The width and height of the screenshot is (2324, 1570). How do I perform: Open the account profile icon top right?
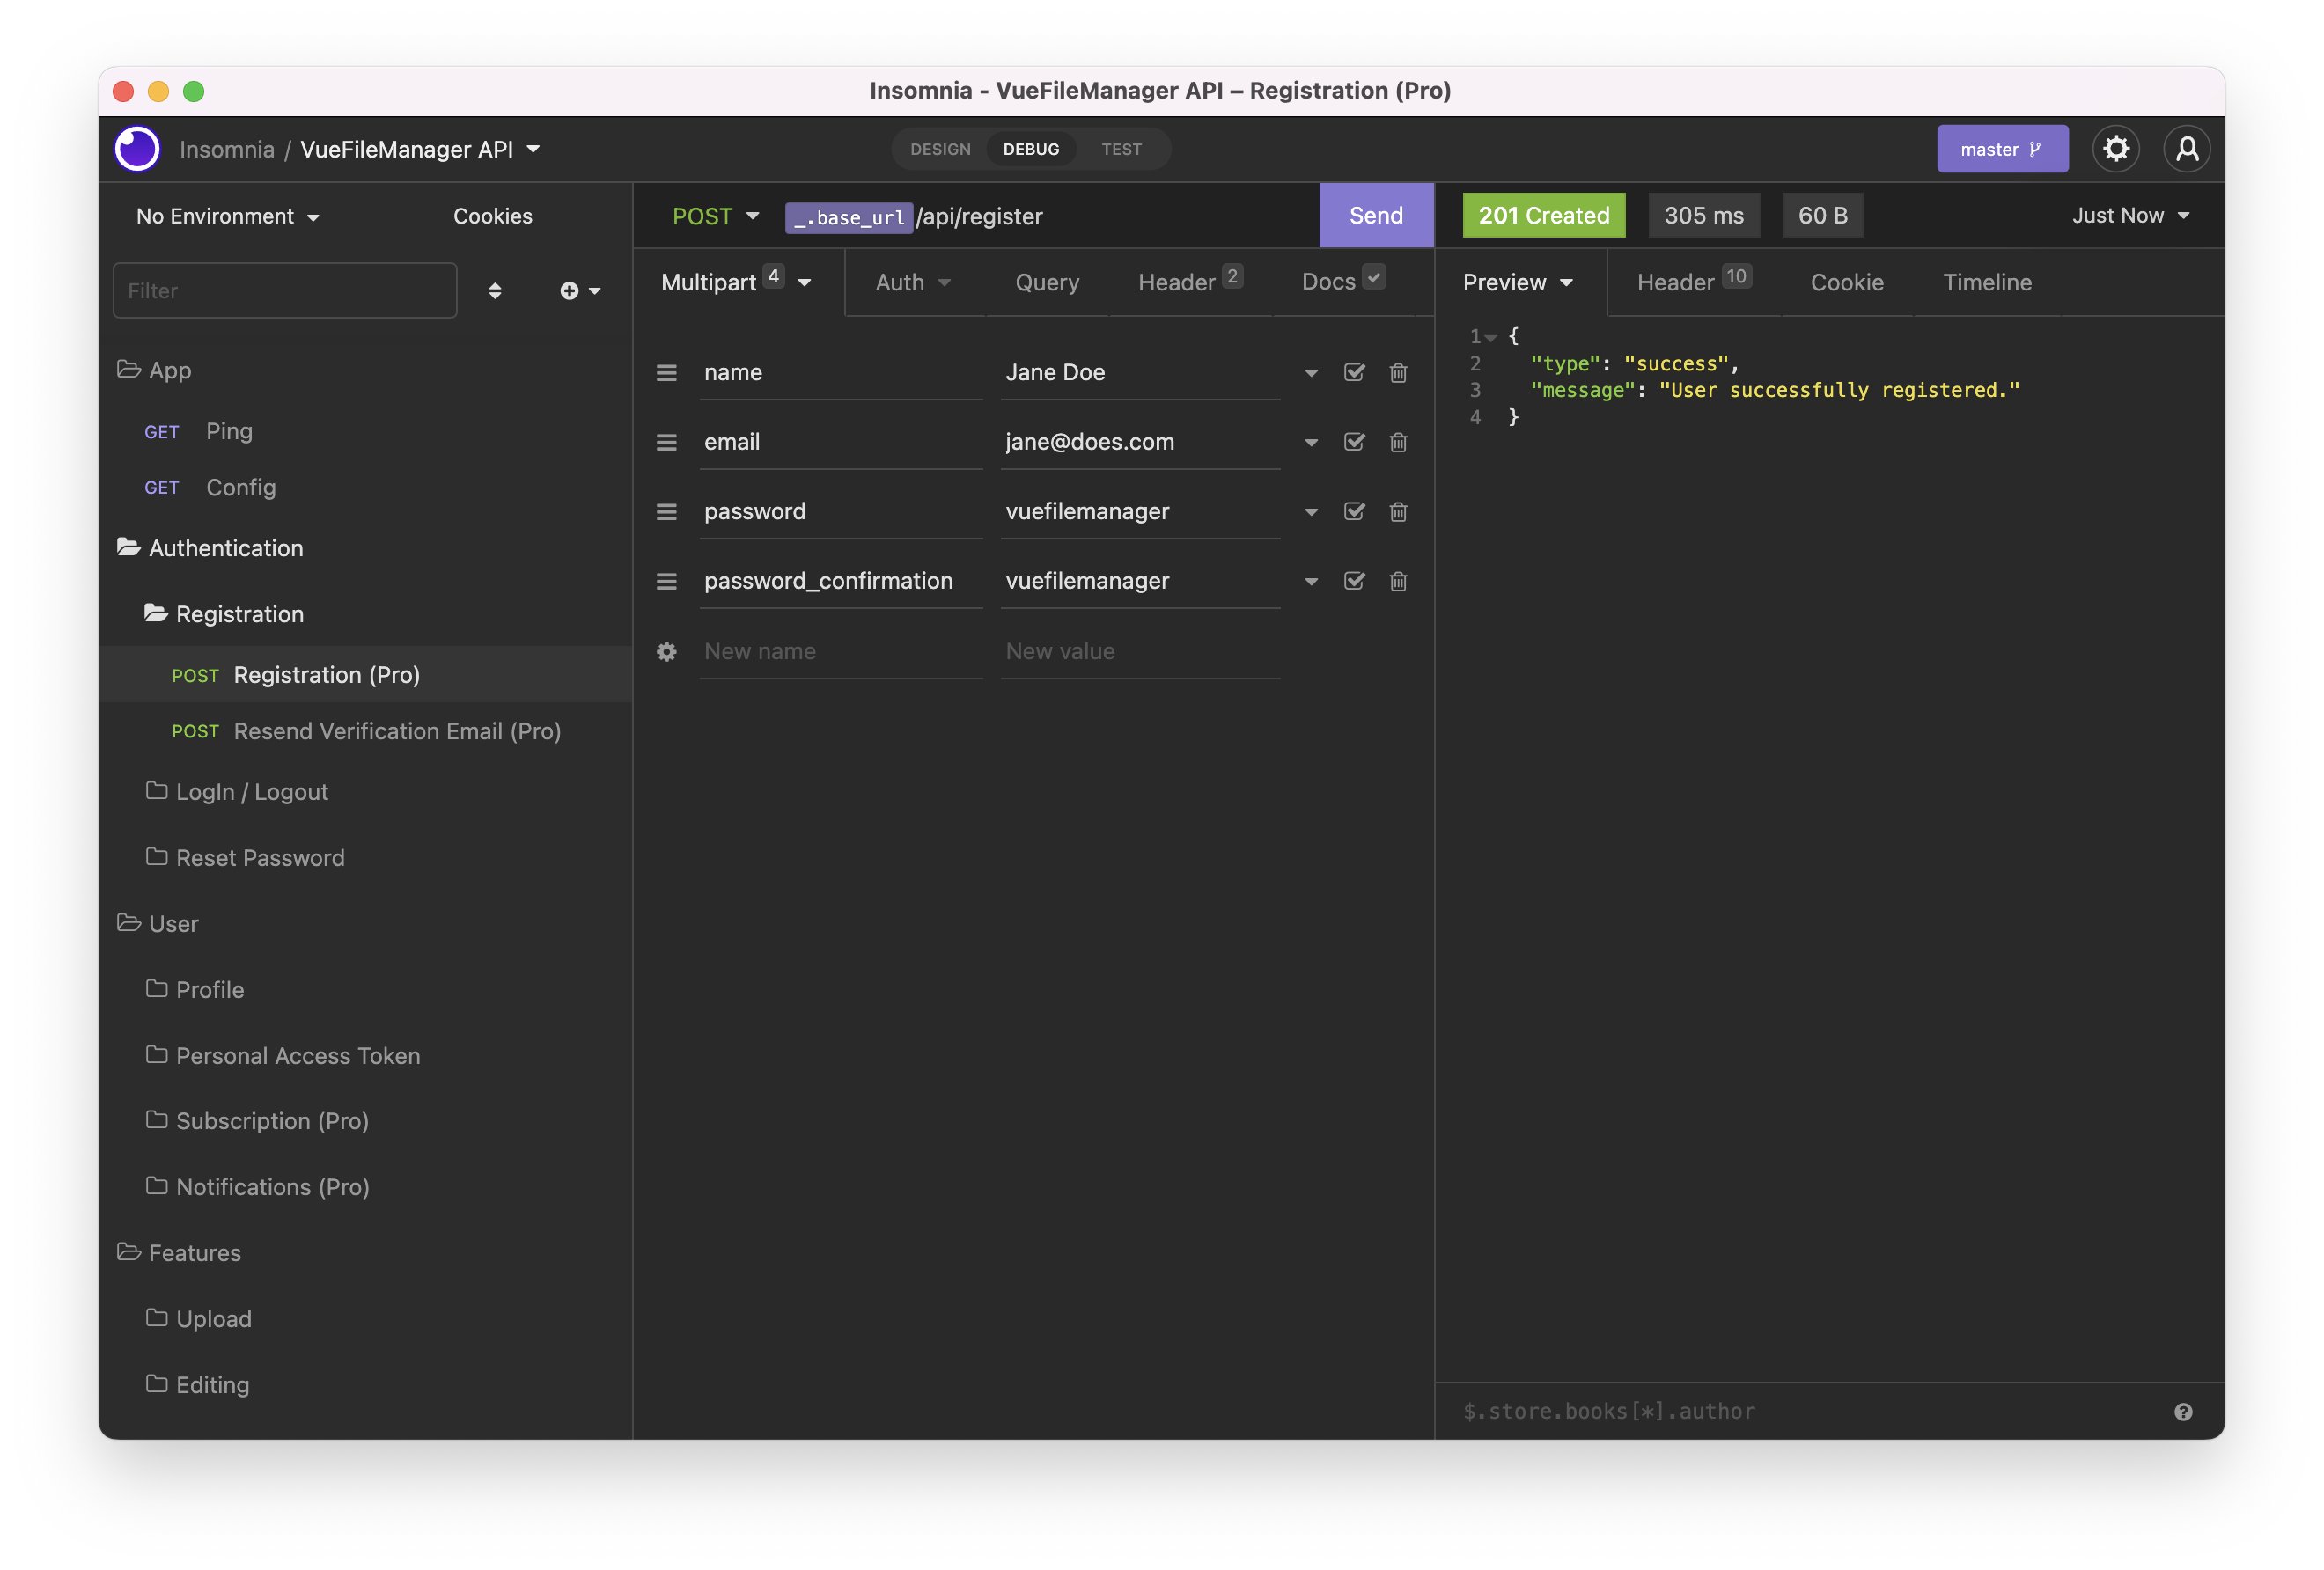pyautogui.click(x=2187, y=148)
